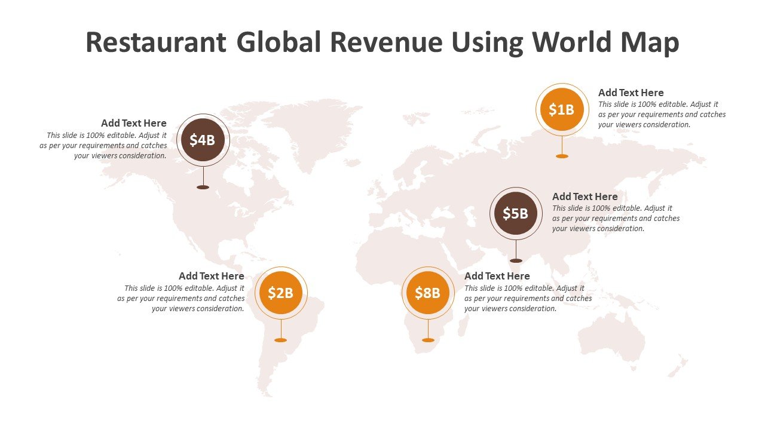
Task: Select the $4B brown map pin circle
Action: tap(203, 140)
